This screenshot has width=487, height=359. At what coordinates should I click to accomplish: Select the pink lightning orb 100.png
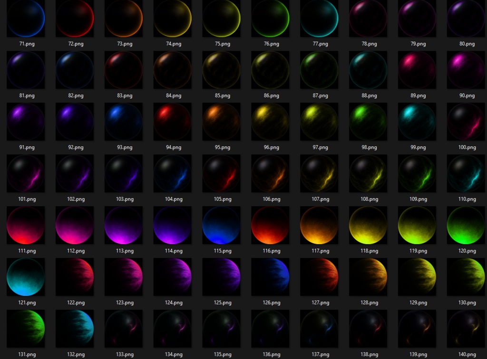pos(466,122)
